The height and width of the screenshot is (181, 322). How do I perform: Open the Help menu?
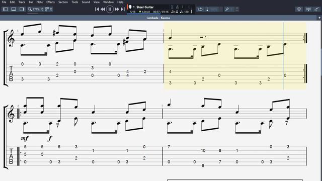(120, 2)
